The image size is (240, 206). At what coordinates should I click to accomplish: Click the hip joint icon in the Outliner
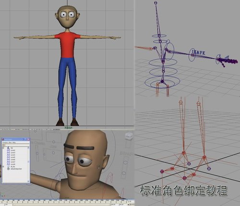click(x=8, y=148)
